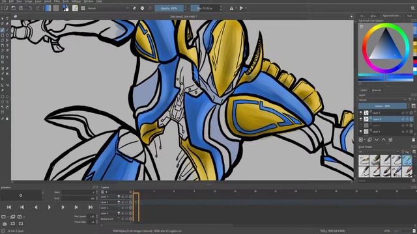Go to next keyframe

(77, 207)
